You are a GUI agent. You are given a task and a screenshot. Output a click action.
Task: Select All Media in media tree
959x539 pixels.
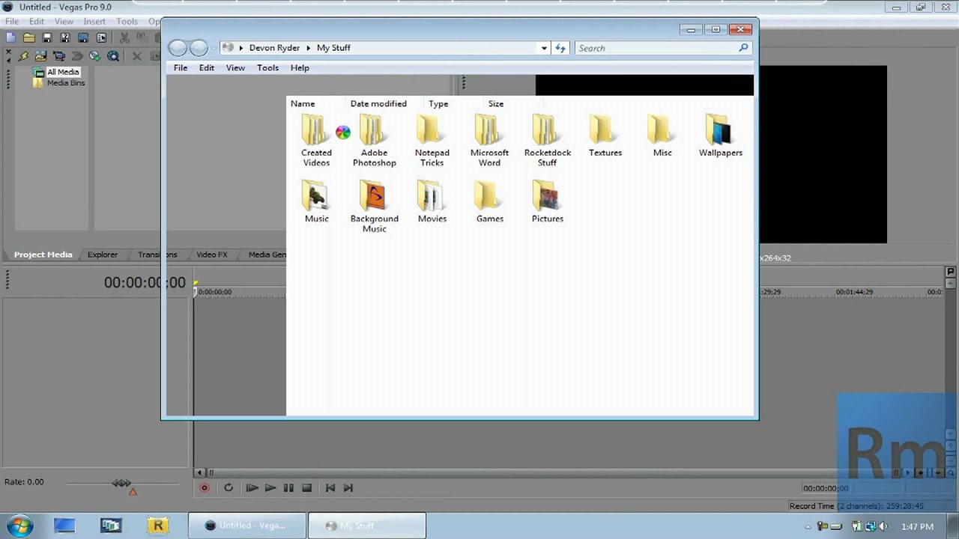pyautogui.click(x=63, y=72)
